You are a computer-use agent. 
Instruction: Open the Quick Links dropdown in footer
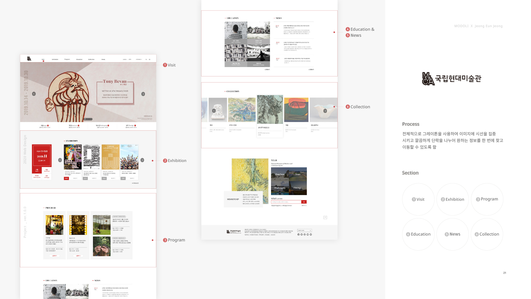pos(304,230)
